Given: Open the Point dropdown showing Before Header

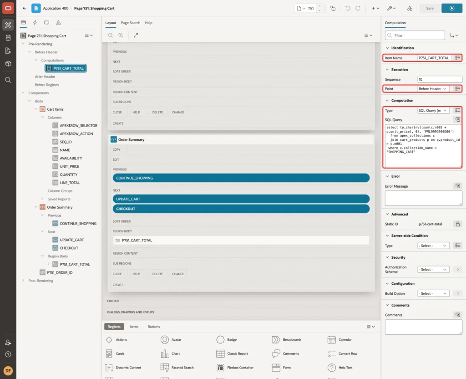Looking at the screenshot, I should click(433, 89).
